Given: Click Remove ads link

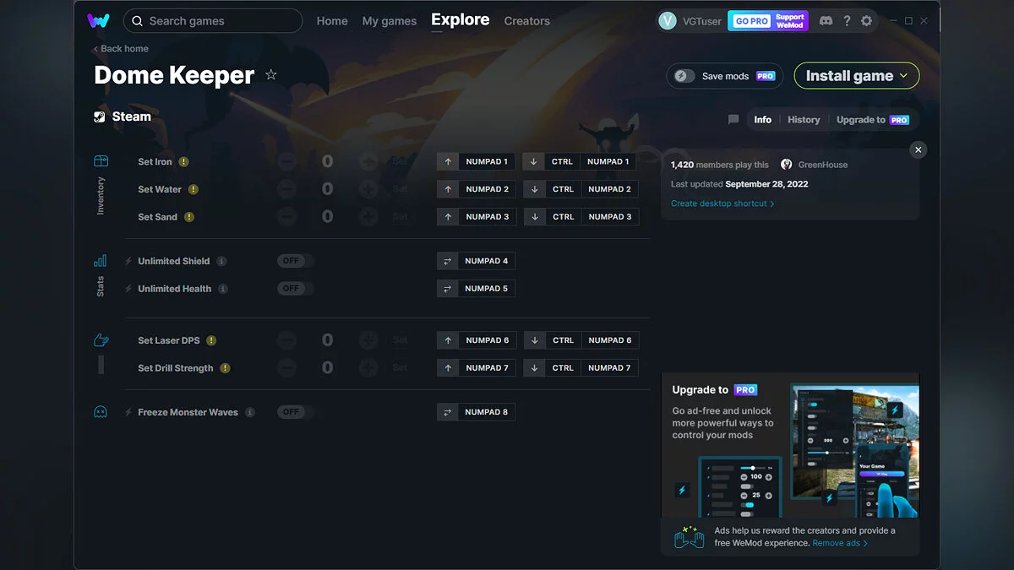Looking at the screenshot, I should (x=840, y=543).
